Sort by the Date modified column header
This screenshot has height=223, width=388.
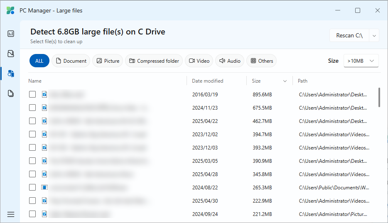pos(208,81)
